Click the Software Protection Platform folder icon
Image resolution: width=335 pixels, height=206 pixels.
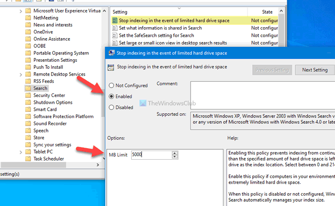28,116
